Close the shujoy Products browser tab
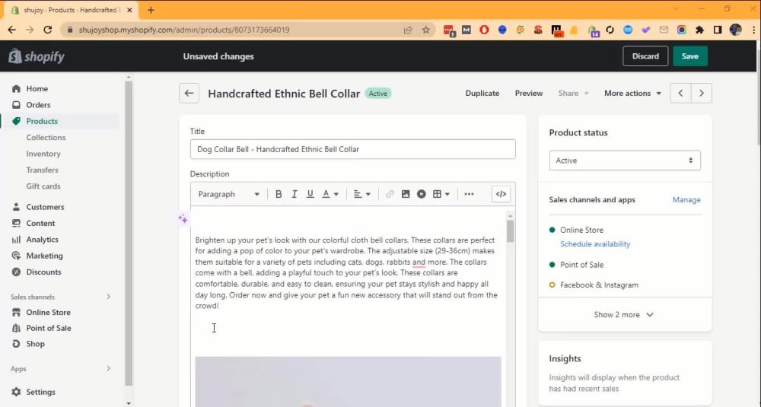761x407 pixels. point(129,10)
